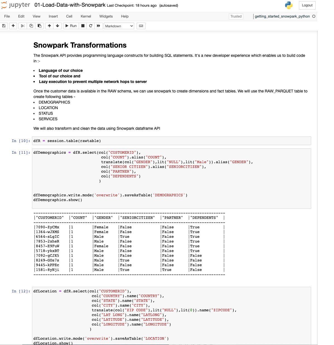The width and height of the screenshot is (334, 345).
Task: Open the Kernel menu
Action: [86, 16]
